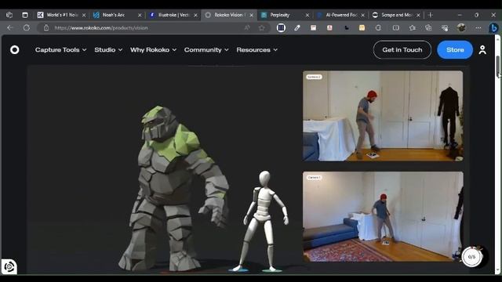Open the cookie settings icon bottom-left
502x282 pixels.
(x=9, y=266)
